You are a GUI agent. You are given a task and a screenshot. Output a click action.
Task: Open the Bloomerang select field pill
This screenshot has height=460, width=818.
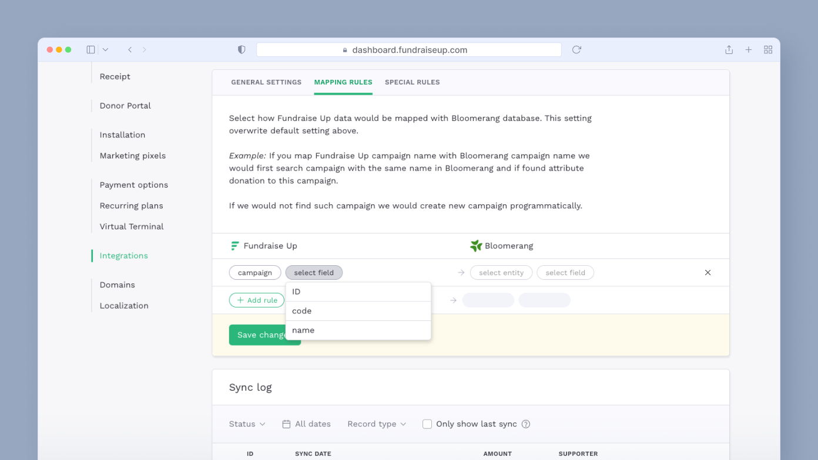click(x=565, y=273)
